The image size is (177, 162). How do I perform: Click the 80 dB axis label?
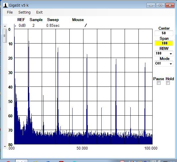(x=10, y=145)
